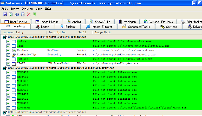Viewport: 202px width, 116px height.
Task: Select the MSDEG32 entry name
Action: [22, 77]
